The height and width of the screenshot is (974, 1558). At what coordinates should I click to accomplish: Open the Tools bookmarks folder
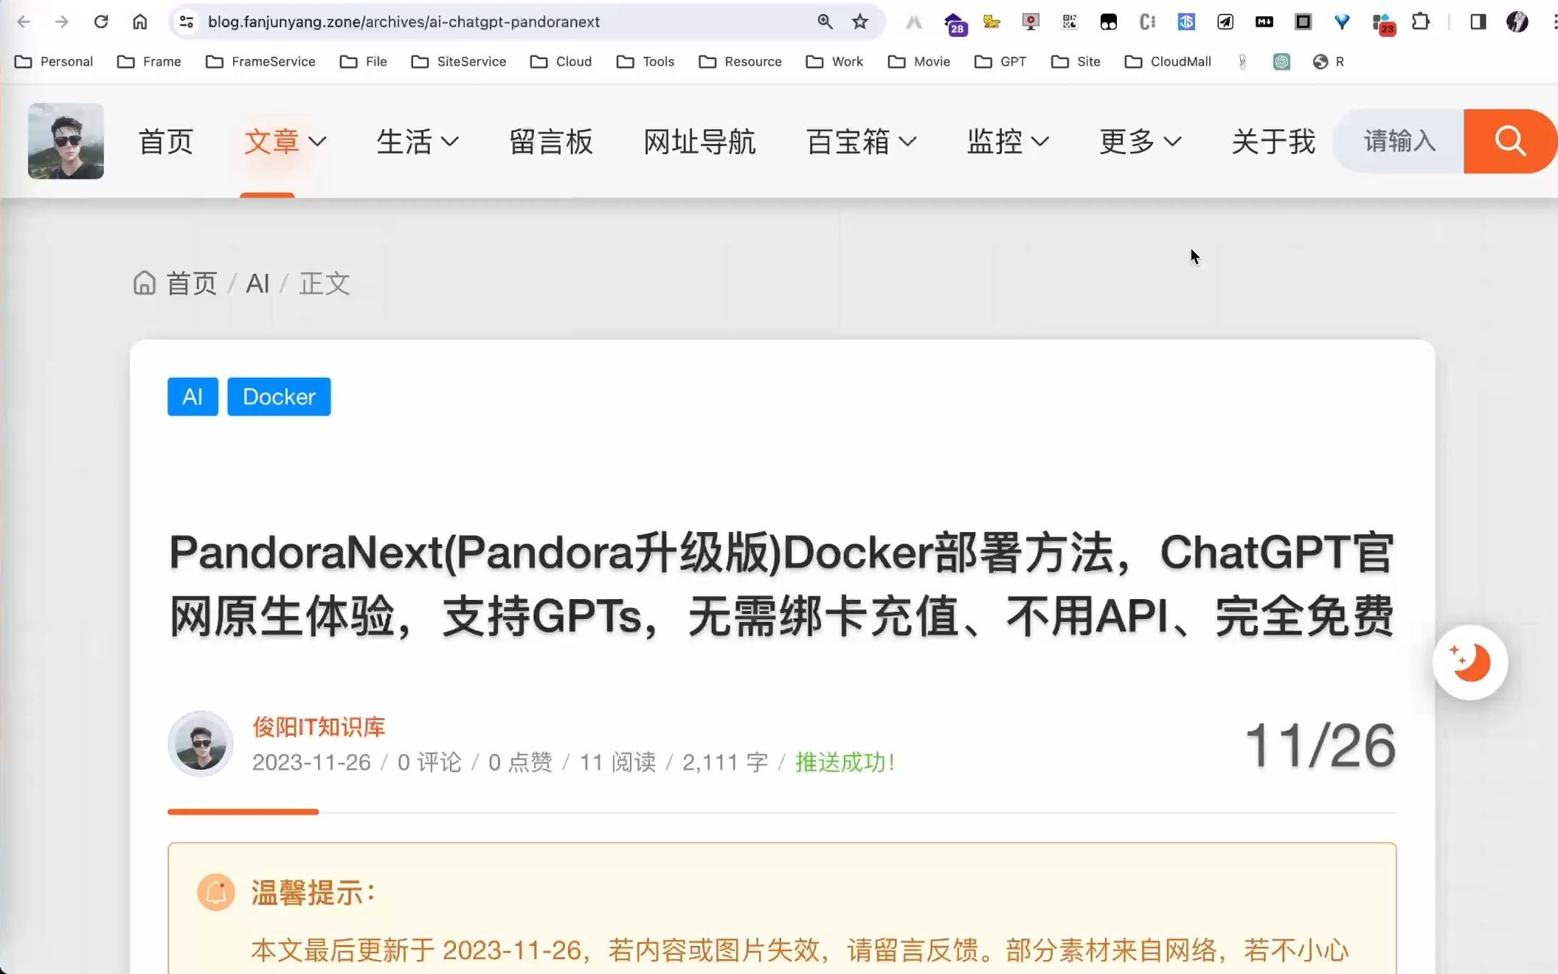click(645, 62)
